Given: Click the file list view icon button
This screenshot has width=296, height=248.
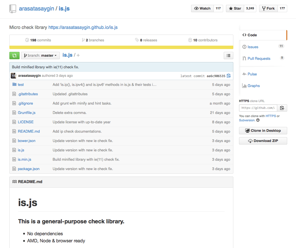Looking at the screenshot, I should coord(229,56).
